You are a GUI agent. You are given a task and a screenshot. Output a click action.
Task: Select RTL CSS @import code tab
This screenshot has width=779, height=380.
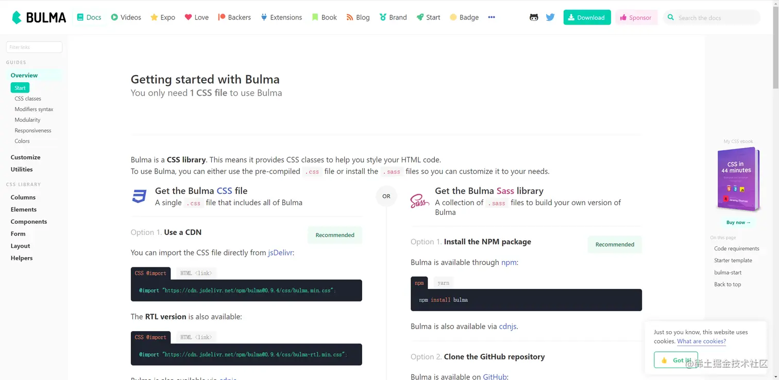pos(150,337)
